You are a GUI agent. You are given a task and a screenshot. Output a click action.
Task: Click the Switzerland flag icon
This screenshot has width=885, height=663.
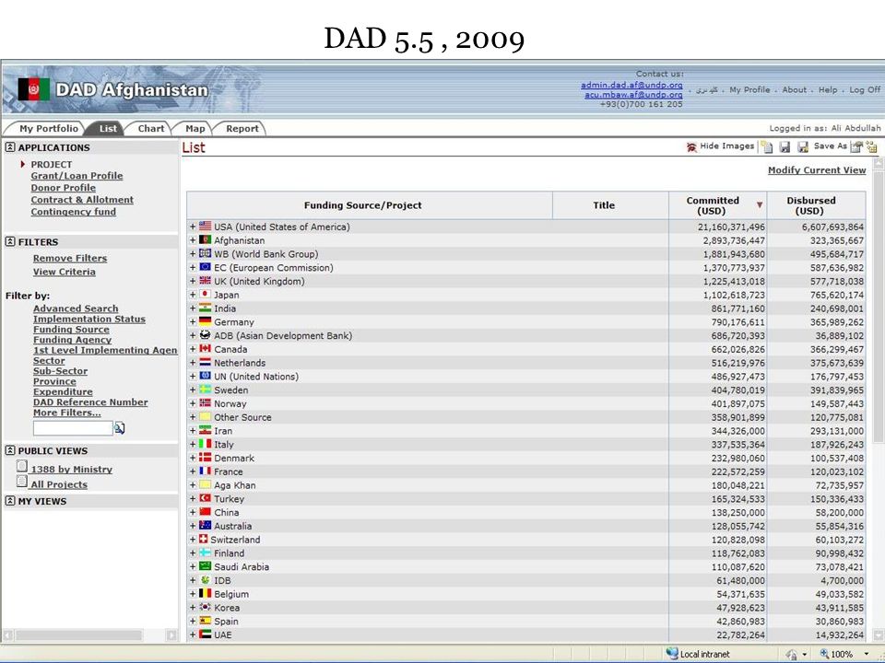203,539
